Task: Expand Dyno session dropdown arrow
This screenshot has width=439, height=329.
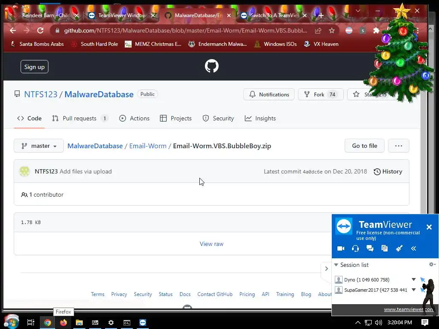Action: click(x=414, y=279)
